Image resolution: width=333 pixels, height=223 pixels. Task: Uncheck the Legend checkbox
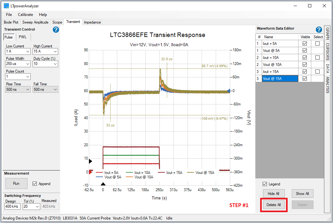[x=265, y=184]
